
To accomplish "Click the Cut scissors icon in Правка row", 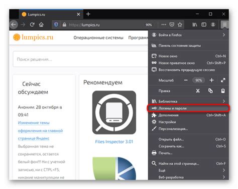I will click(x=198, y=90).
